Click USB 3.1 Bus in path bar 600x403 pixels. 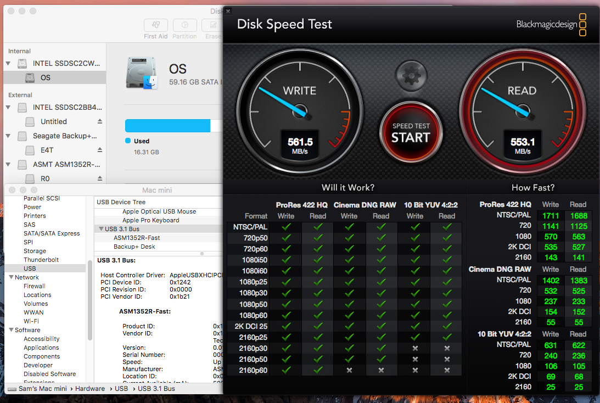click(x=156, y=389)
